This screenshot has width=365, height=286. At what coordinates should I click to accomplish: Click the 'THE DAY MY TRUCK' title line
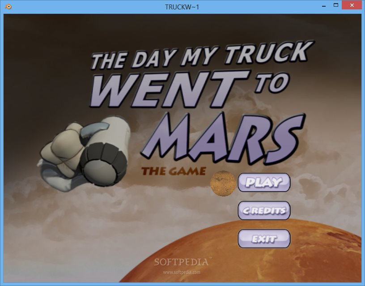[202, 55]
